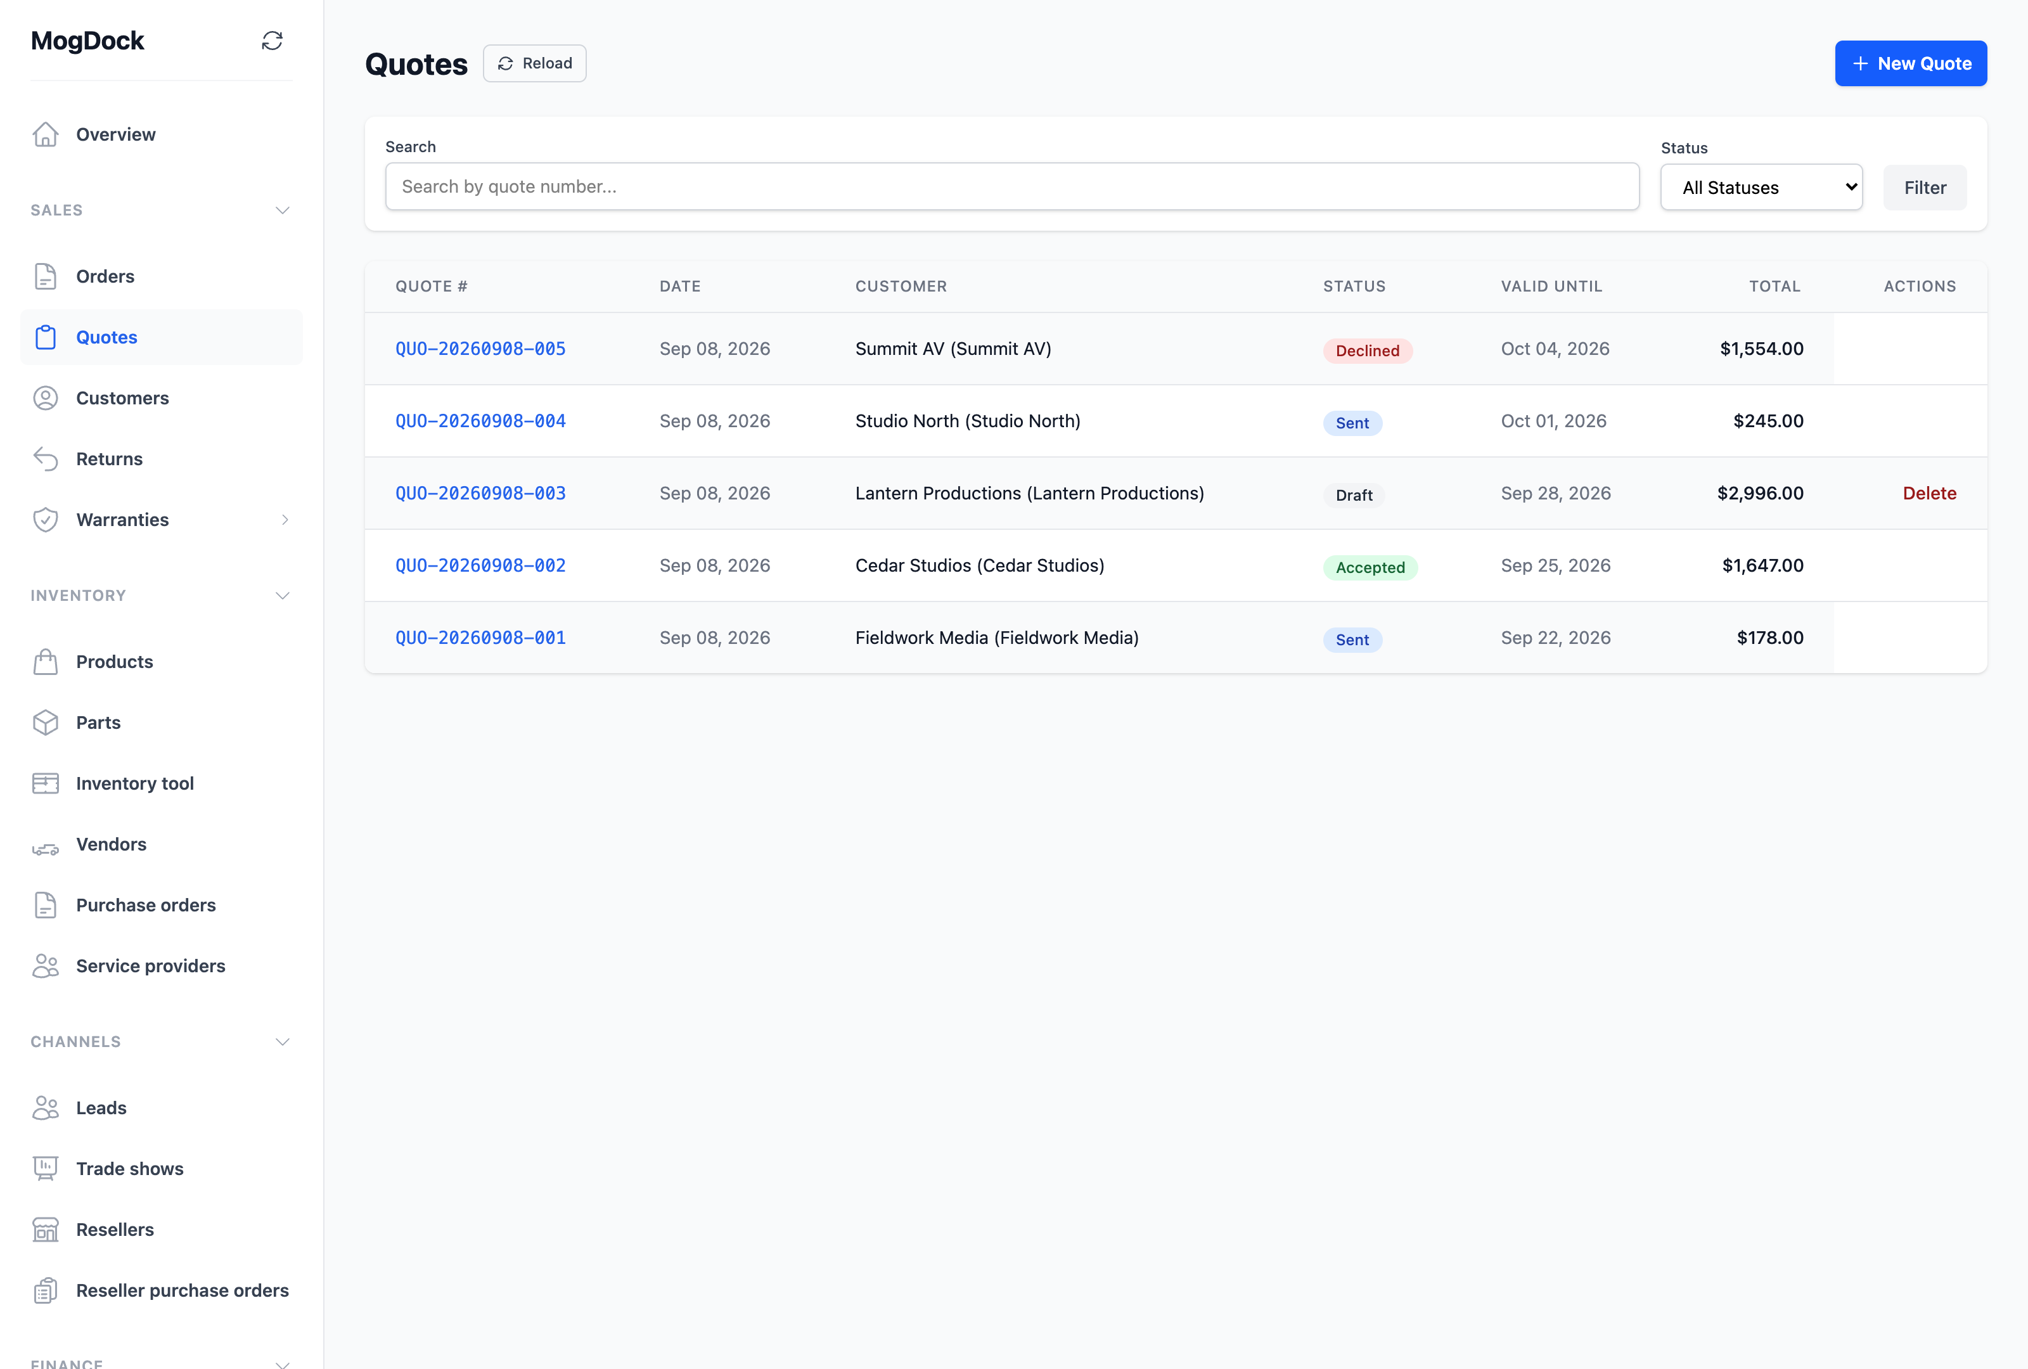Click the Valid Until column header
This screenshot has width=2028, height=1369.
(1551, 286)
